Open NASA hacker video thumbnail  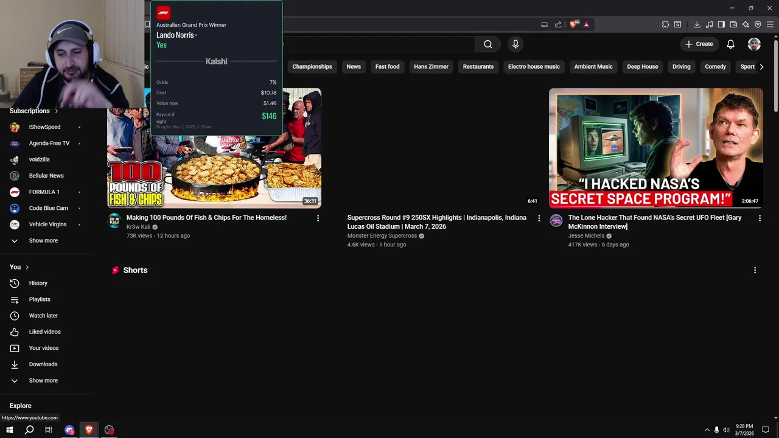click(x=655, y=148)
